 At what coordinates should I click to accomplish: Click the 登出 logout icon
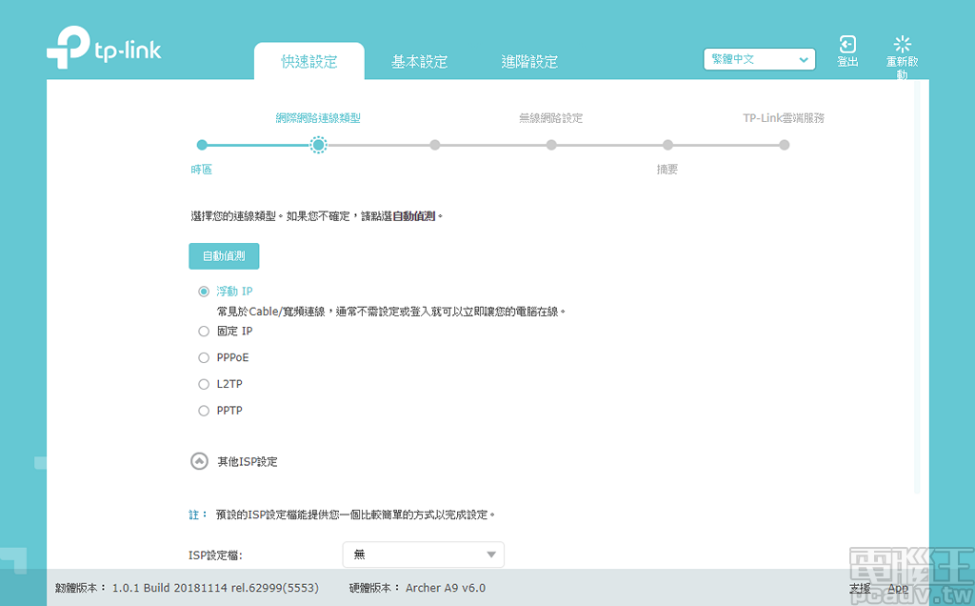(x=846, y=45)
